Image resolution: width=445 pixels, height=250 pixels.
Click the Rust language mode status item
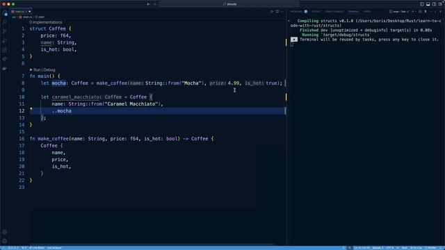pyautogui.click(x=405, y=248)
